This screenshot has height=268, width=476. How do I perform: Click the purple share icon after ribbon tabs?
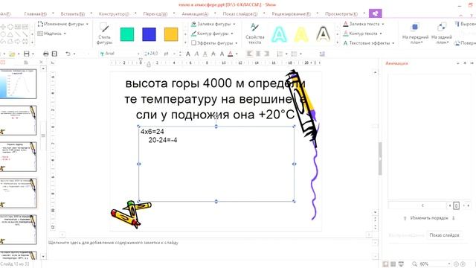(375, 13)
